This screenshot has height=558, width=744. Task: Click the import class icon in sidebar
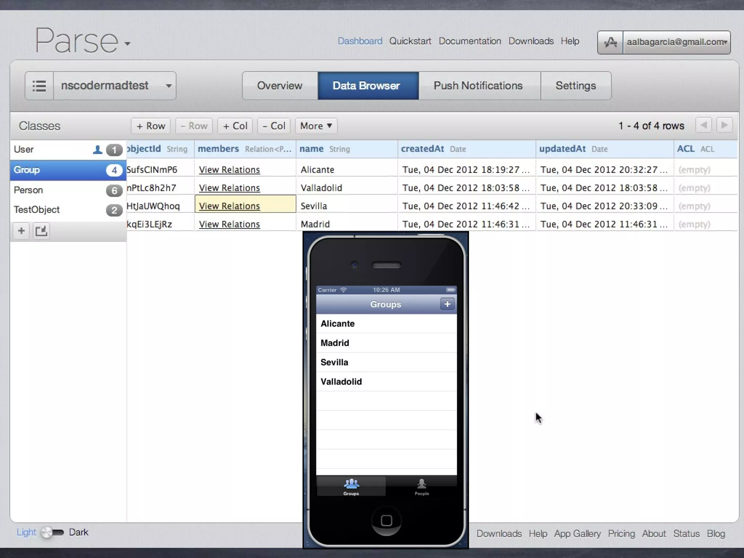pyautogui.click(x=41, y=231)
